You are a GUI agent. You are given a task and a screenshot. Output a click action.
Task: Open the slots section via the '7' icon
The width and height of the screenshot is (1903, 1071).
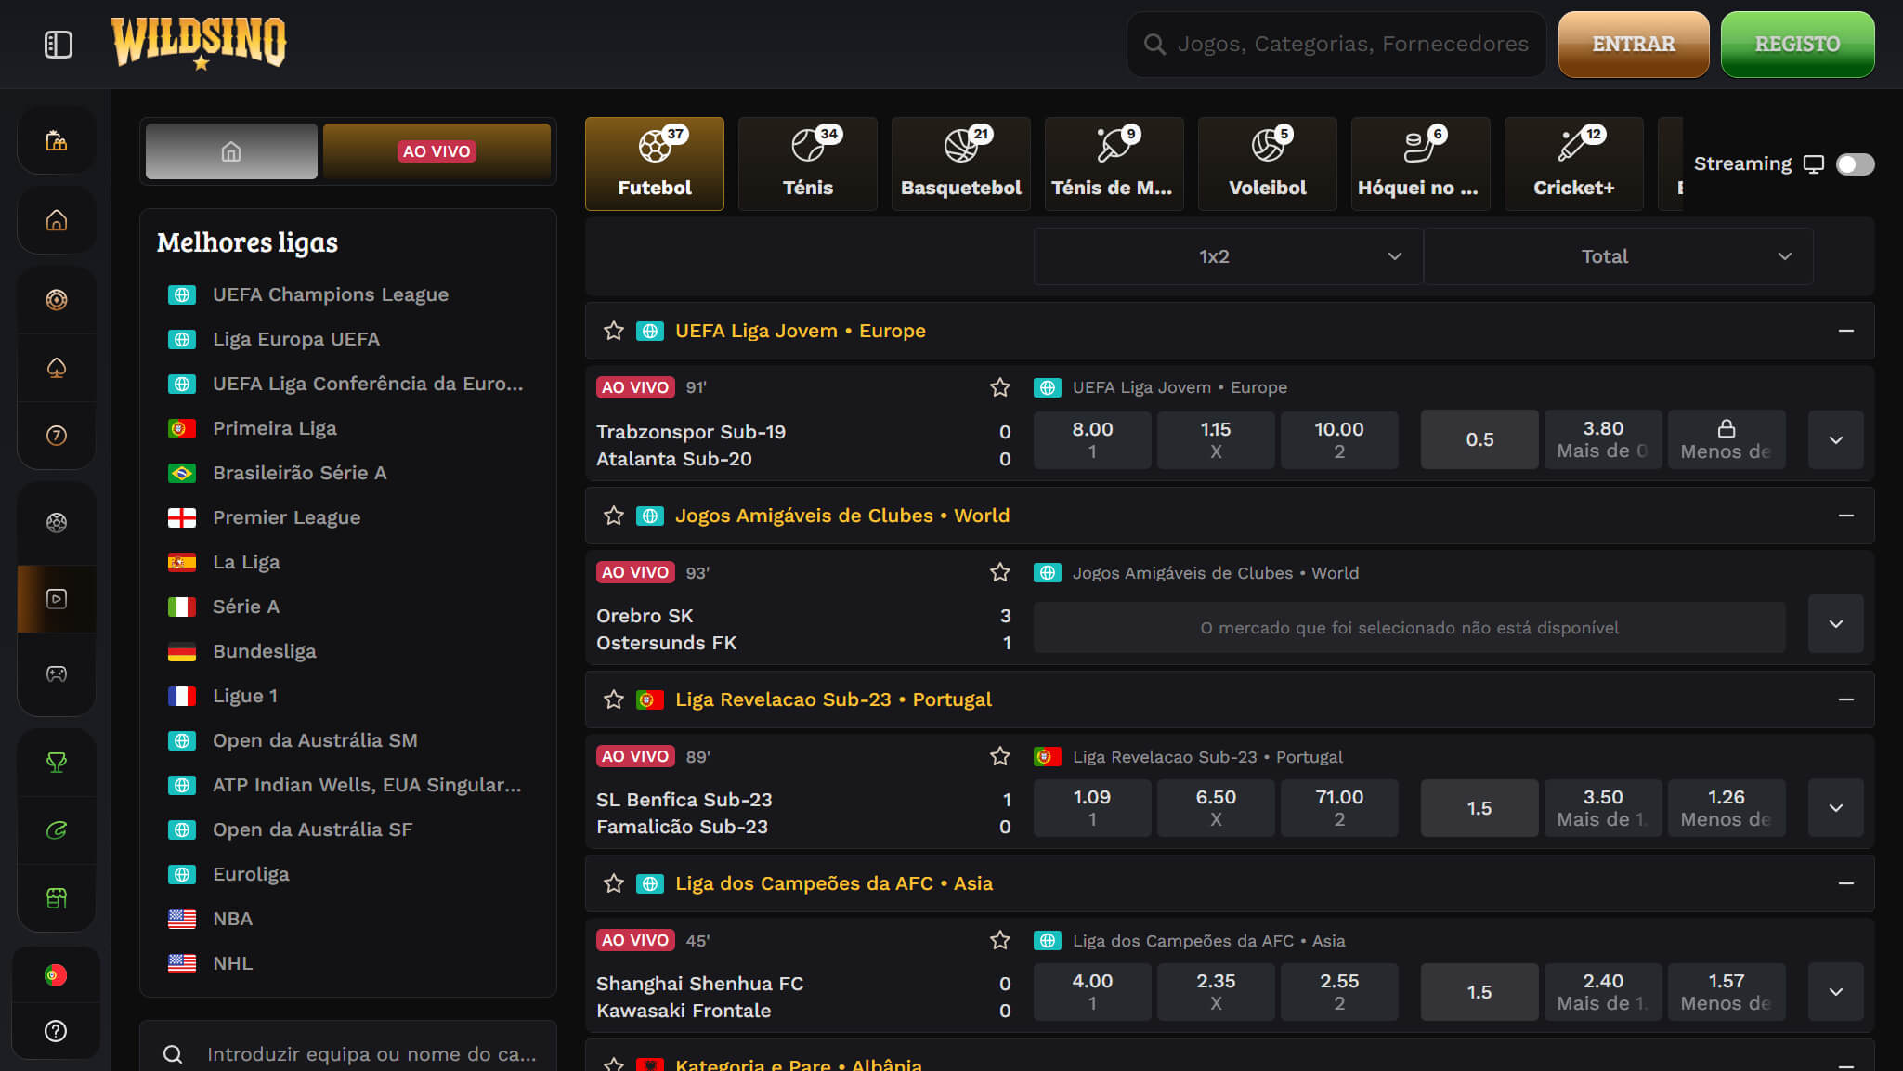[56, 436]
